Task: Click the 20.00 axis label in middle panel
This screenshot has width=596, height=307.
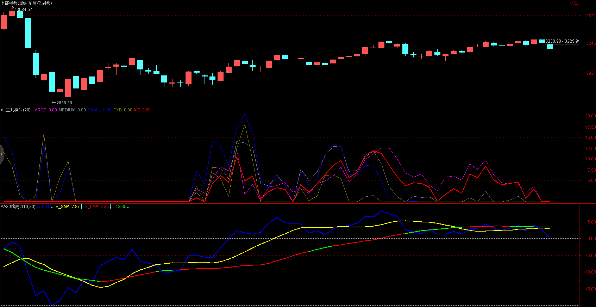Action: pyautogui.click(x=590, y=116)
